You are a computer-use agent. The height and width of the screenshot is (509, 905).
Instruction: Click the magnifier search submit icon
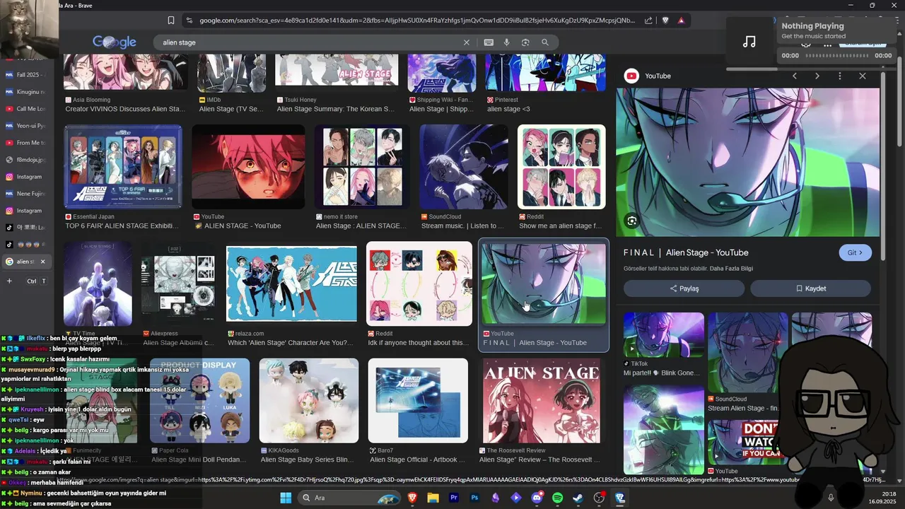point(545,42)
